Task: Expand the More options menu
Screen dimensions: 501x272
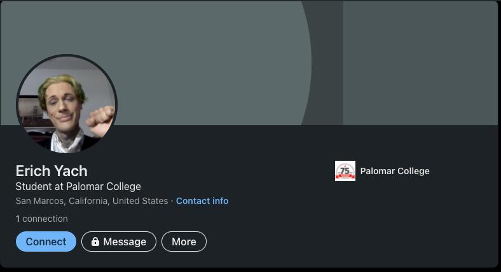Action: click(184, 241)
